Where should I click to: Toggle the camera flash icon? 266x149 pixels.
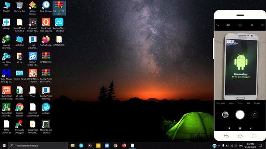click(x=218, y=25)
